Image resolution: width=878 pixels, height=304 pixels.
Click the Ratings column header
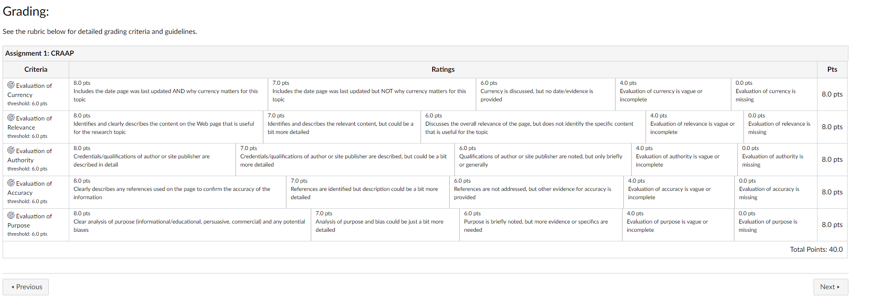(443, 69)
